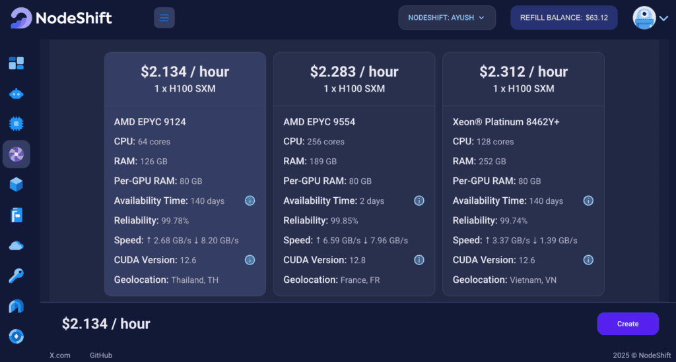Open the blue cube sidebar icon
676x362 pixels.
coord(17,185)
